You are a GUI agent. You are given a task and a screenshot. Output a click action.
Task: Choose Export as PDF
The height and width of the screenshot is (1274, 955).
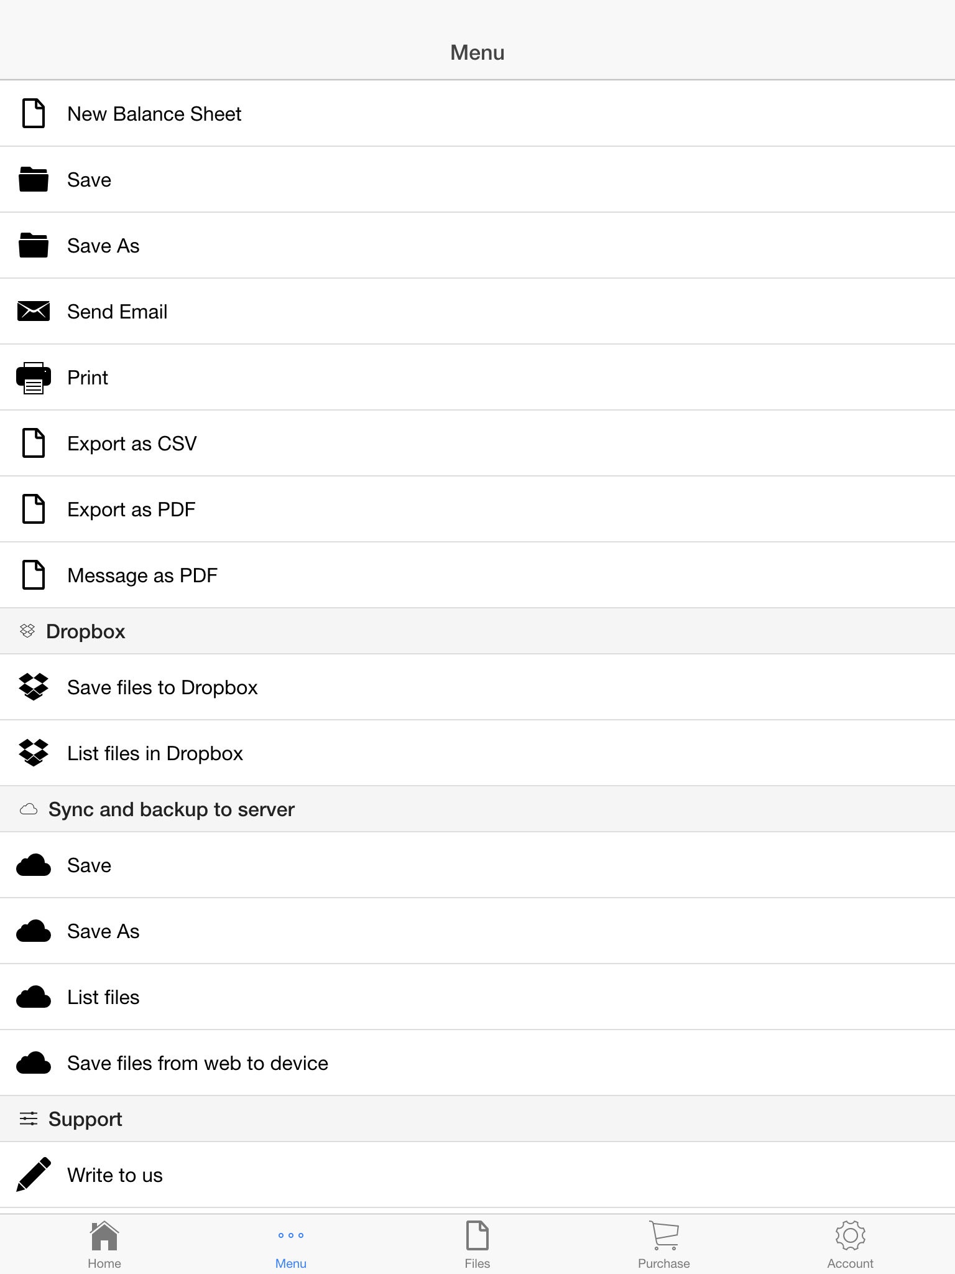click(x=477, y=509)
